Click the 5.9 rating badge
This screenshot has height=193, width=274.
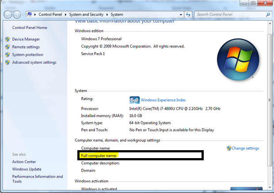pyautogui.click(x=134, y=100)
